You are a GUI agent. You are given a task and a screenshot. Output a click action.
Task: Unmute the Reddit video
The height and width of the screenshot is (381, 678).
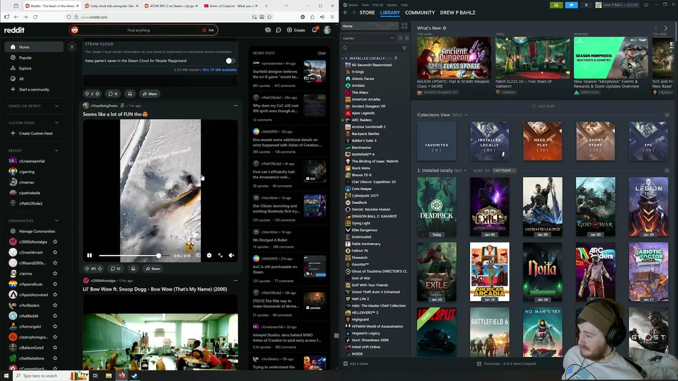tap(231, 256)
